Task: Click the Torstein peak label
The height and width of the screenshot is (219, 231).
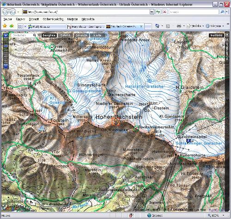Action: click(60, 120)
